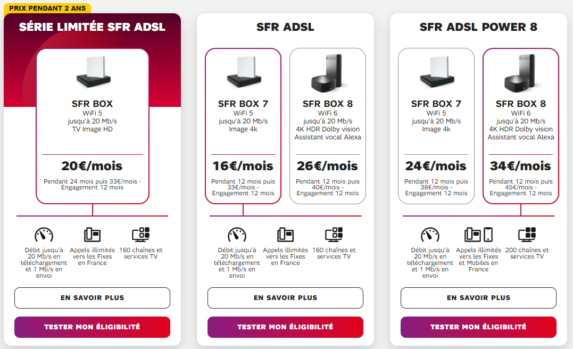Click the speedometer icon in SFR ADSL Power 8 card
This screenshot has width=573, height=349.
click(430, 235)
